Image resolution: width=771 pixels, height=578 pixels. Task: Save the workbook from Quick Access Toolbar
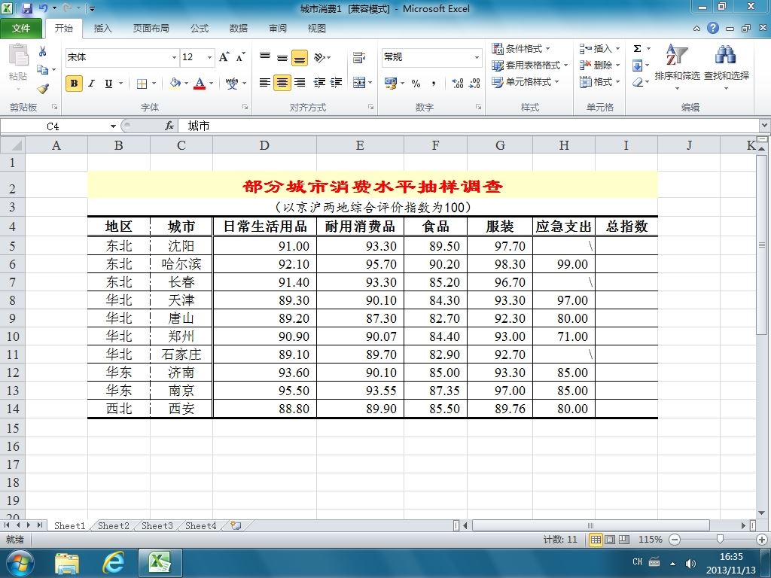coord(27,8)
